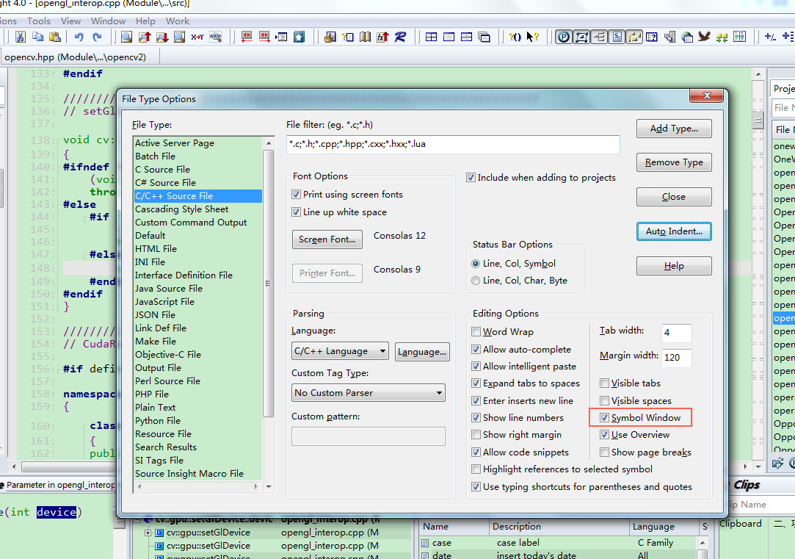Image resolution: width=795 pixels, height=559 pixels.
Task: Click the blue R toolbar icon
Action: [x=400, y=37]
